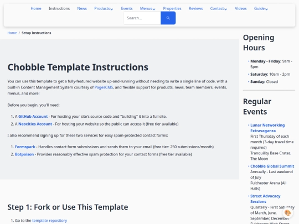Go to the Home nav item
This screenshot has width=299, height=224.
pyautogui.click(x=36, y=8)
